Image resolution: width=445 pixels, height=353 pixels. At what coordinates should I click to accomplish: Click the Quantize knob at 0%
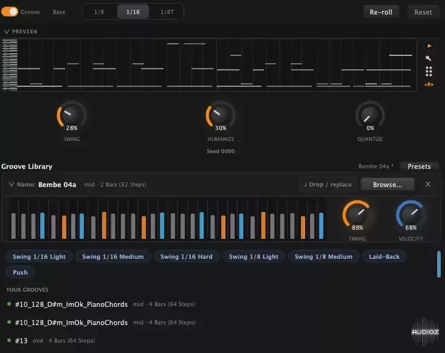[x=370, y=115]
